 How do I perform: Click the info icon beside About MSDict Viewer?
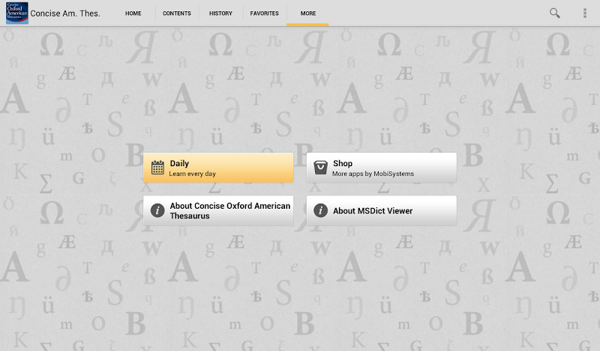[x=320, y=210]
